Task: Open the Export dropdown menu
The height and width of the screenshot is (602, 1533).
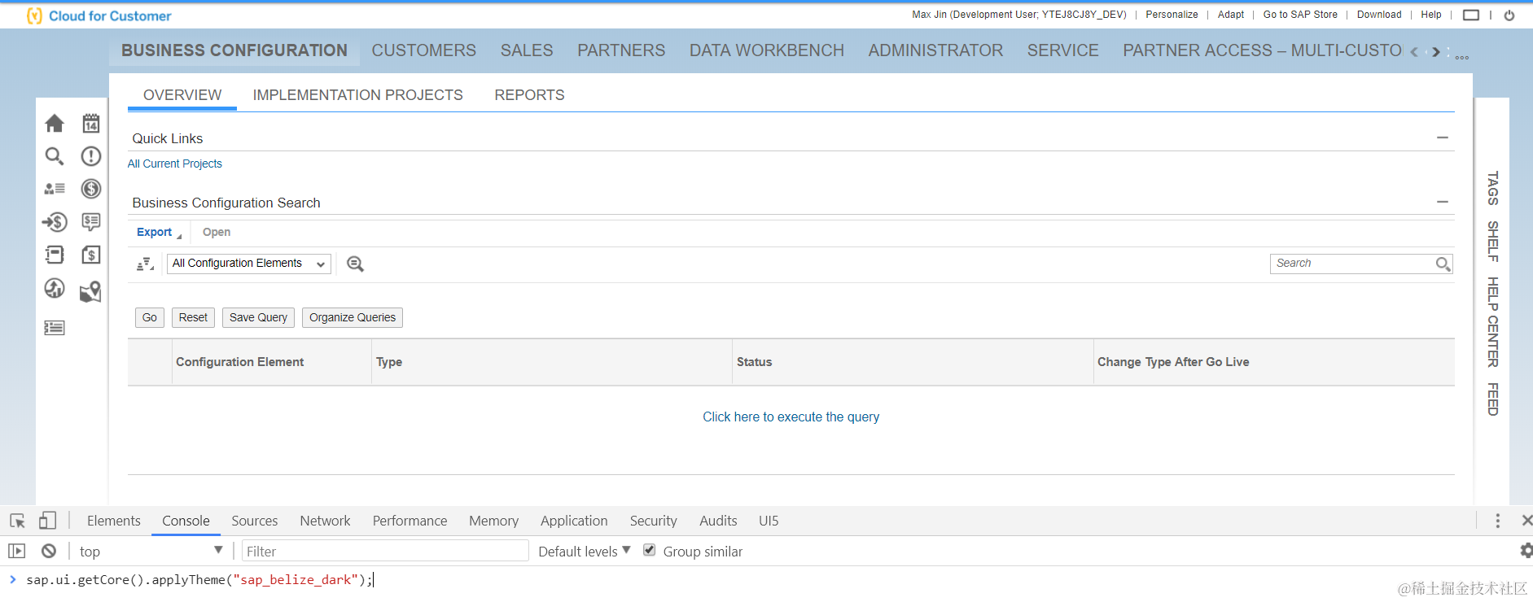Action: pyautogui.click(x=159, y=232)
